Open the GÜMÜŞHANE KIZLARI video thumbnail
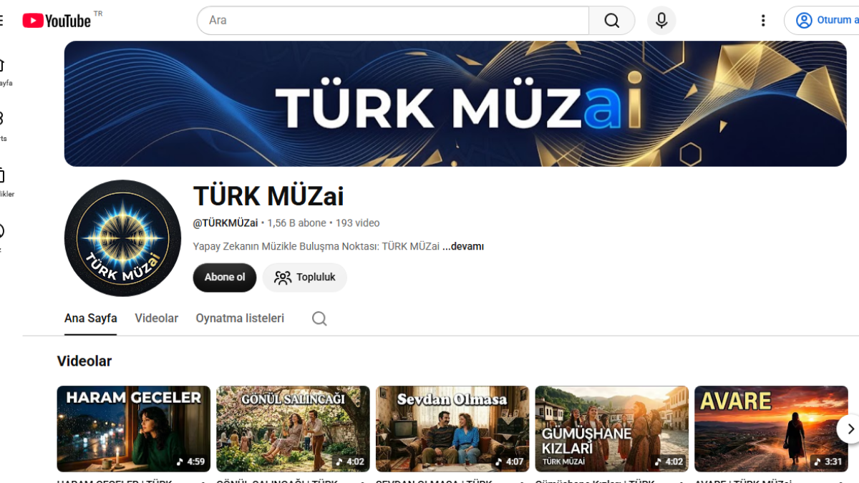 pos(612,429)
